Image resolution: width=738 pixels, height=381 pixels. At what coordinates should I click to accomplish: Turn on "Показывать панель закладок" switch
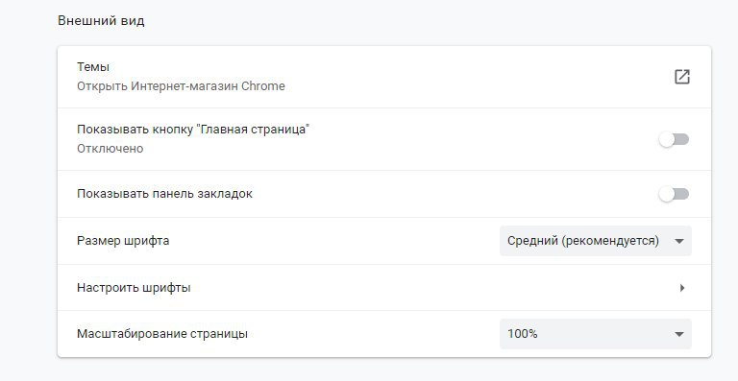click(x=674, y=194)
